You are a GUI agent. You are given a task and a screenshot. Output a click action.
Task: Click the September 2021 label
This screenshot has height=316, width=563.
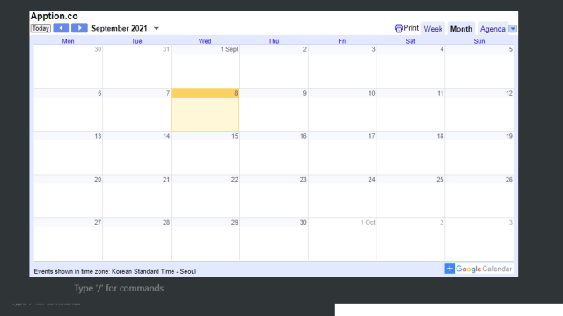point(120,29)
